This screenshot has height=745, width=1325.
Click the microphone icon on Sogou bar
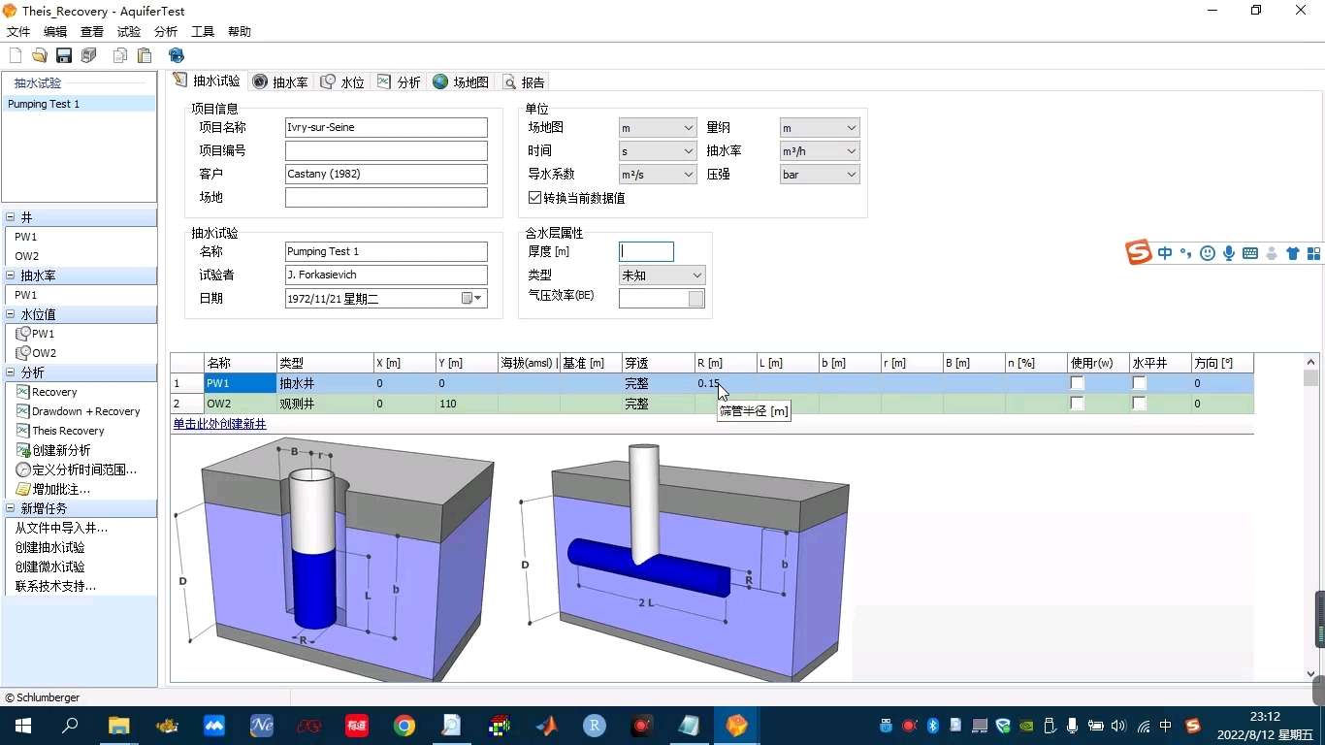tap(1229, 253)
